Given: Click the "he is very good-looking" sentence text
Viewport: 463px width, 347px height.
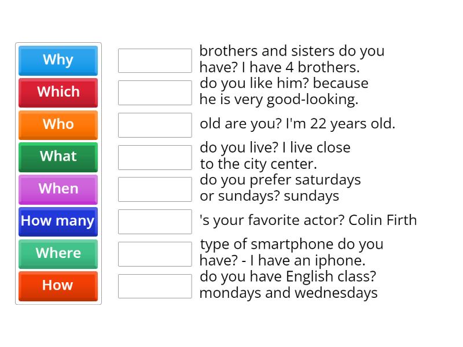Looking at the screenshot, I should coord(279,99).
